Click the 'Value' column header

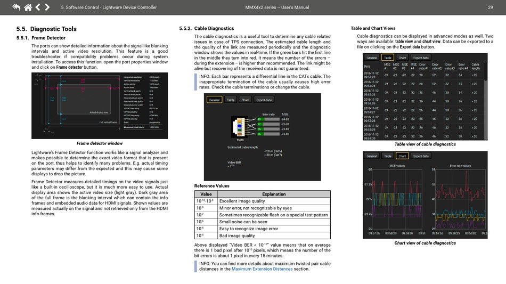pos(206,194)
